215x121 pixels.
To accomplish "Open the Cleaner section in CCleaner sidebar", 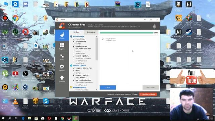I will tap(62, 35).
